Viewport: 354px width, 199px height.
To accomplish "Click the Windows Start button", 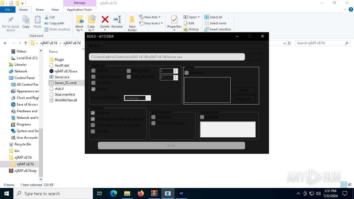I will [x=7, y=193].
